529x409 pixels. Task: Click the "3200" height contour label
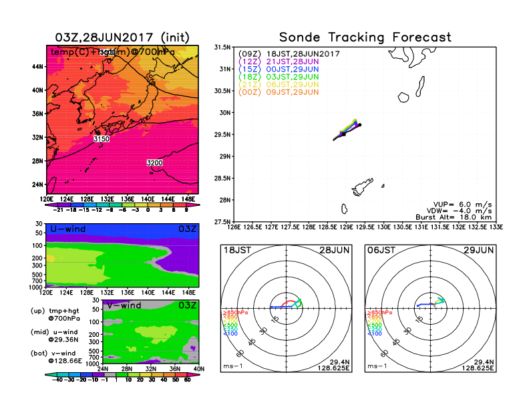click(x=155, y=163)
